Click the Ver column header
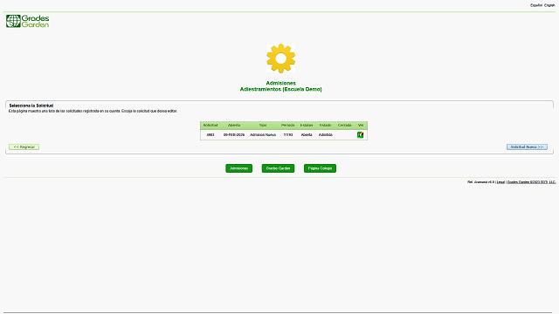The width and height of the screenshot is (559, 314). click(x=361, y=126)
